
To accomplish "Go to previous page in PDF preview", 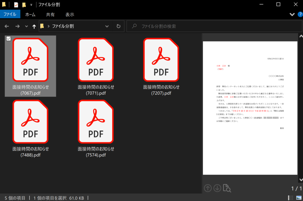I will click(x=208, y=188).
